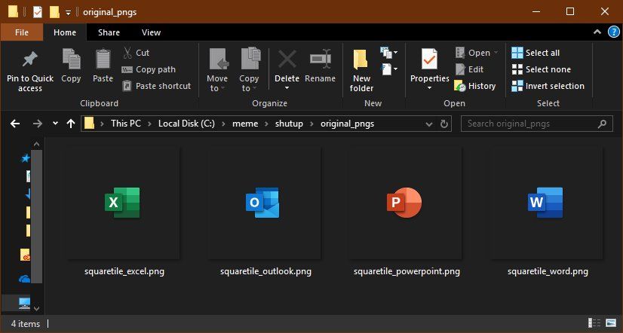Go forward with the forward arrow
Screen dimensions: 623x333
[x=38, y=124]
